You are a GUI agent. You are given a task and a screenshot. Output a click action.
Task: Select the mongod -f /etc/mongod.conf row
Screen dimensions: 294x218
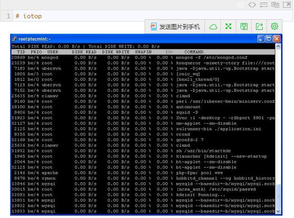point(143,57)
